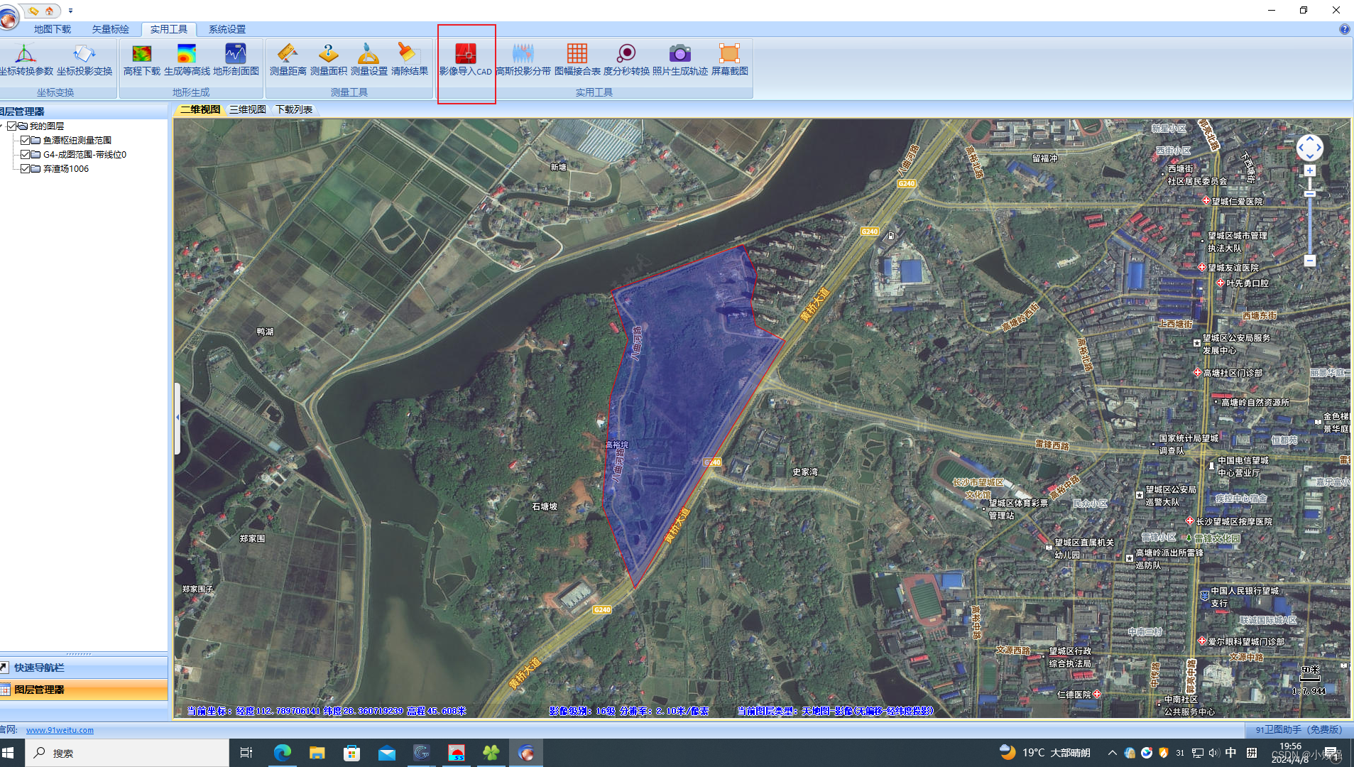Screen dimensions: 1354x767
Task: Open Microsoft Edge from the taskbar
Action: point(282,753)
